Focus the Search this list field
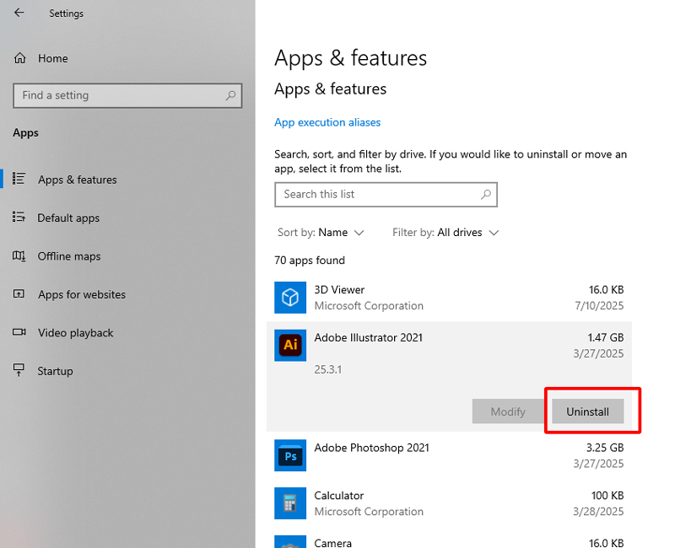675x548 pixels. tap(386, 195)
